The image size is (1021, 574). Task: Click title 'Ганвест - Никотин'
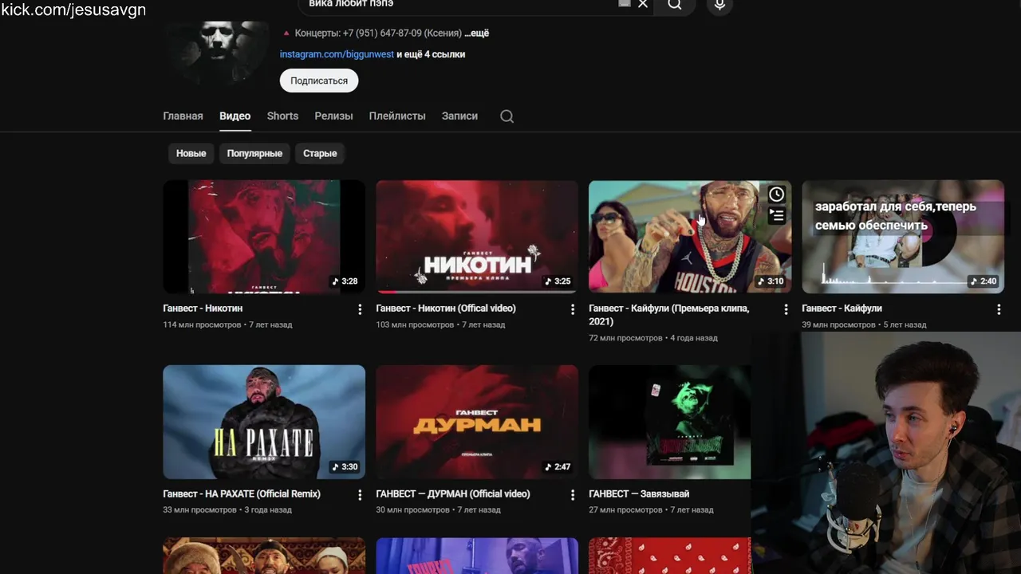pos(203,309)
